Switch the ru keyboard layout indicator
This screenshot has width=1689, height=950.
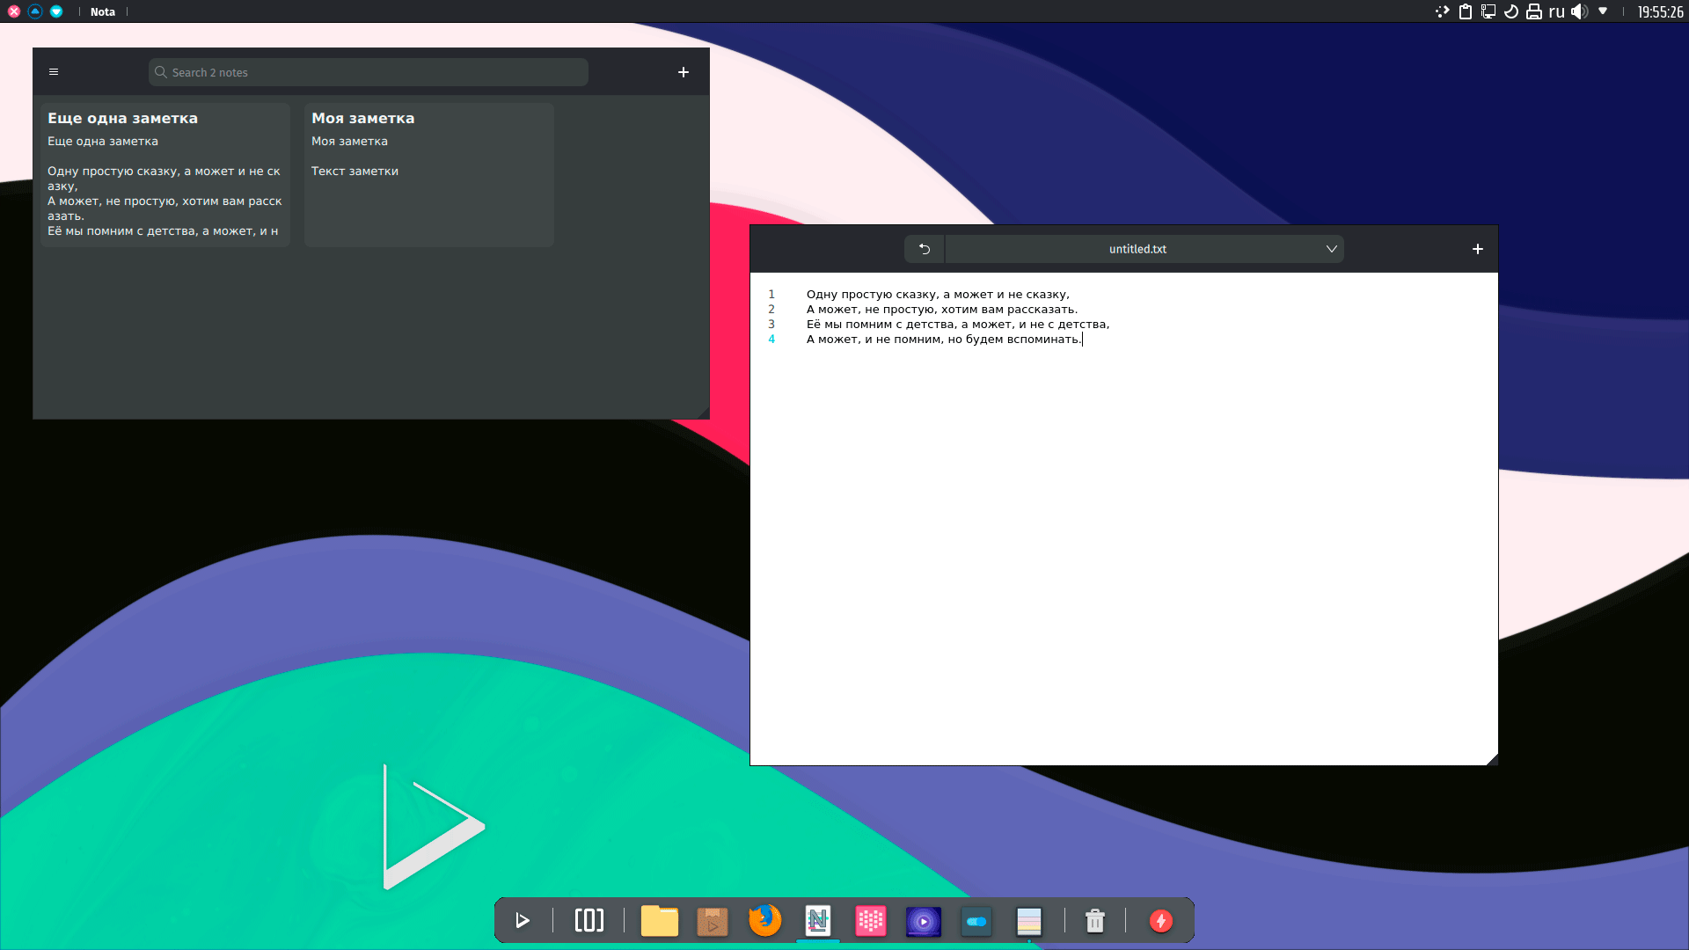coord(1557,11)
